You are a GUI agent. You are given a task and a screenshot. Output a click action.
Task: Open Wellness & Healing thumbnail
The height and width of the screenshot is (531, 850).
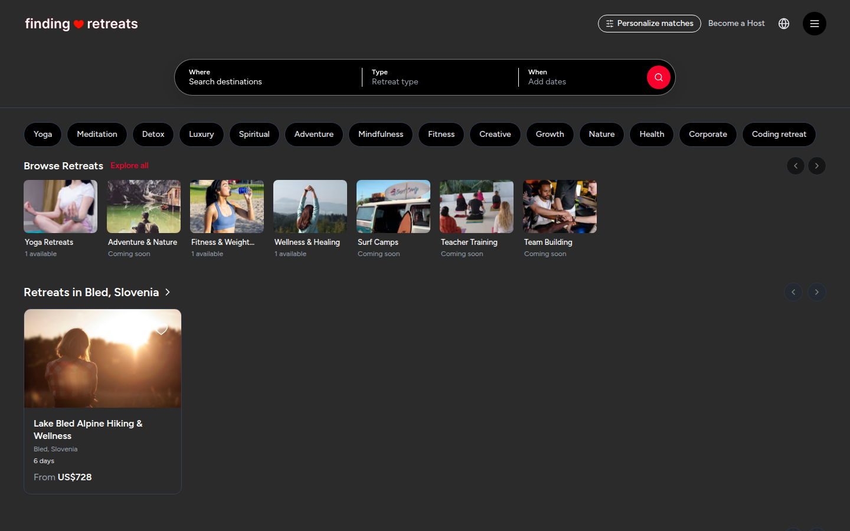coord(310,206)
